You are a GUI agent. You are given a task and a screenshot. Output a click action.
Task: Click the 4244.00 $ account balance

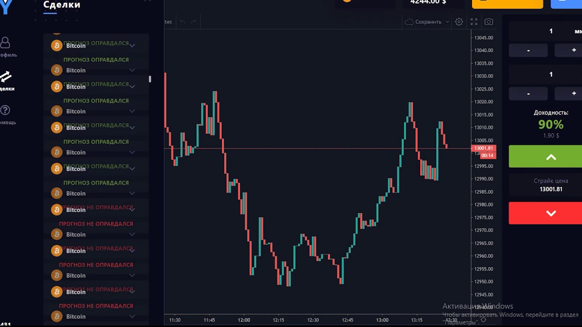(x=428, y=2)
